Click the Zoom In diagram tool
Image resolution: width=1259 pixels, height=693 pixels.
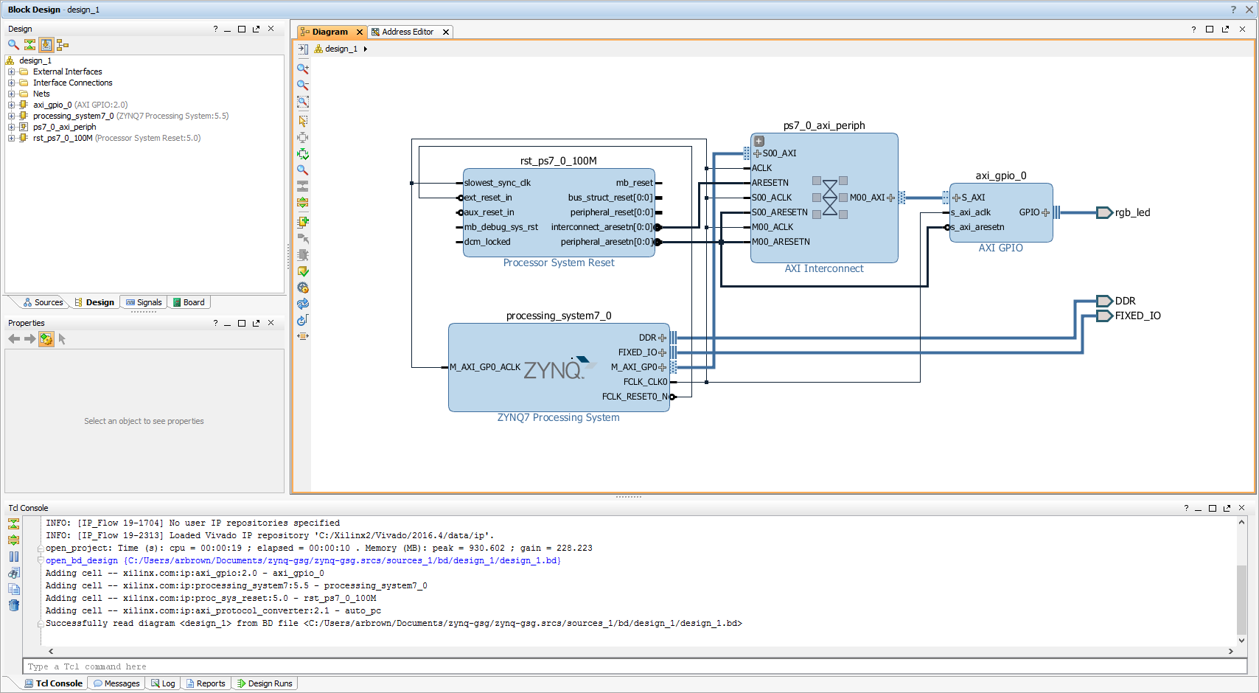coord(303,69)
